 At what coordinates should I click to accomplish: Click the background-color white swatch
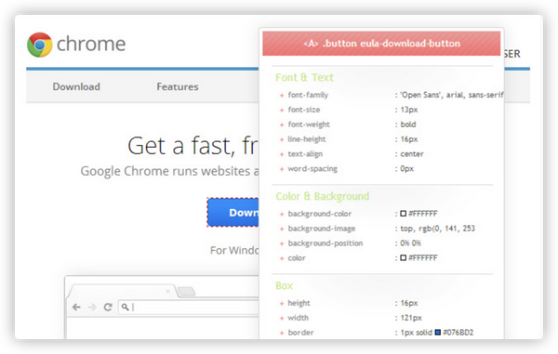click(404, 214)
